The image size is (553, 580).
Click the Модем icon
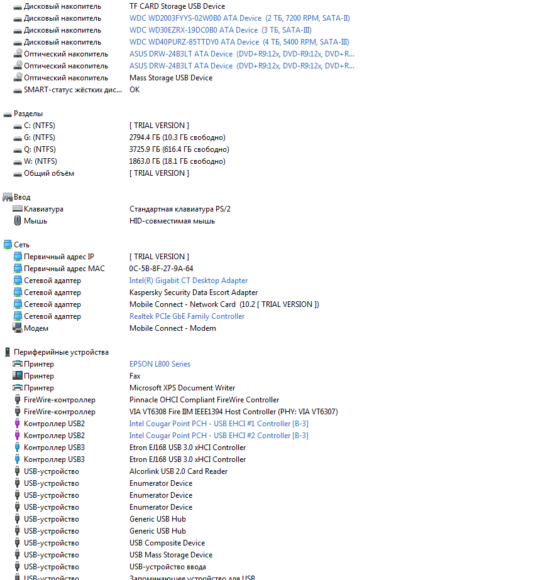click(18, 328)
